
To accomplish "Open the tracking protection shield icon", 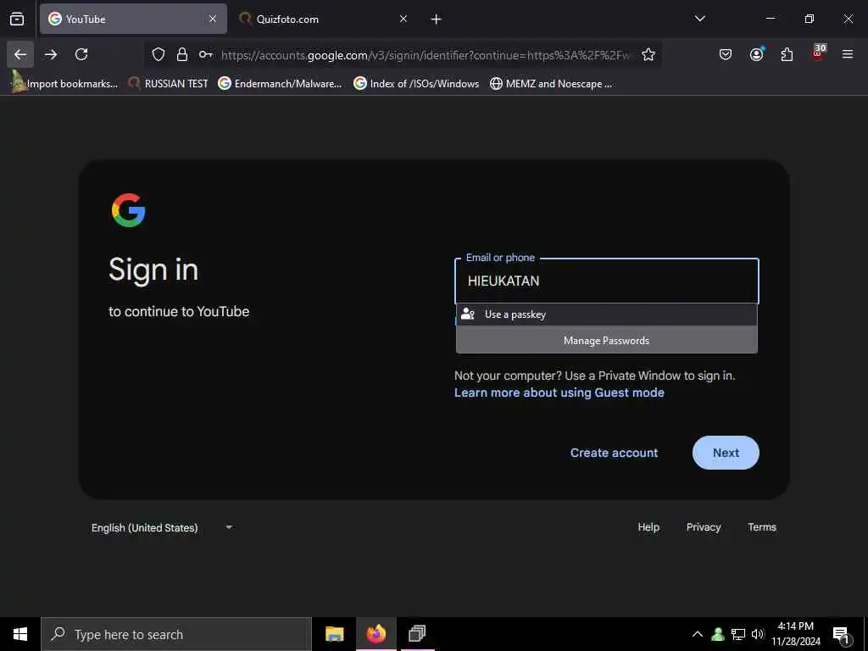I will coord(159,54).
